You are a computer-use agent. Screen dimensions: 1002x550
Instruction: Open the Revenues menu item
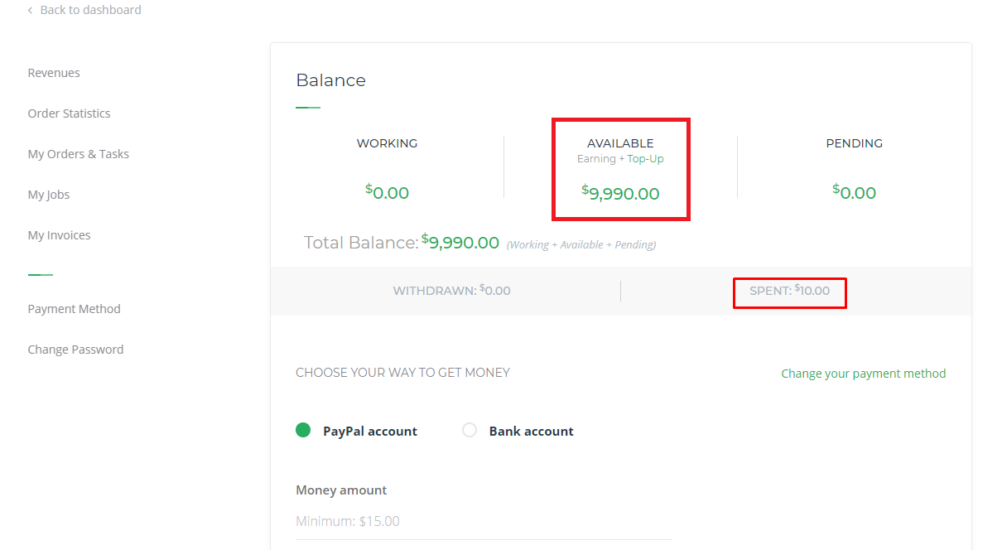[54, 73]
